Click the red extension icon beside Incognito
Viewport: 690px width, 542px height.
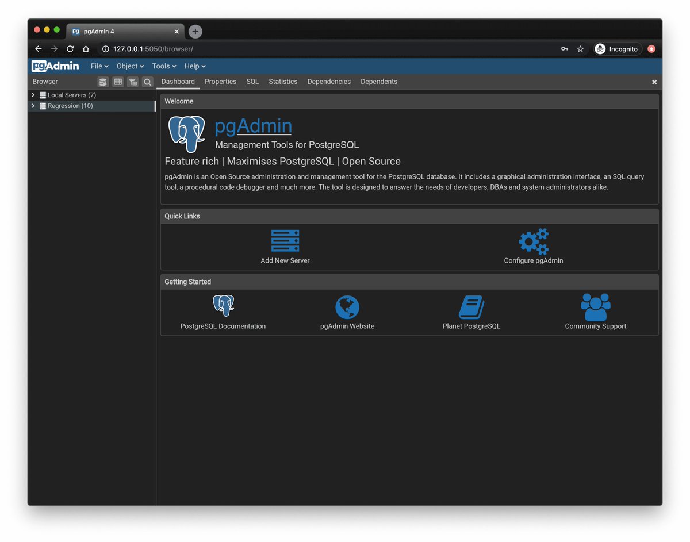651,49
